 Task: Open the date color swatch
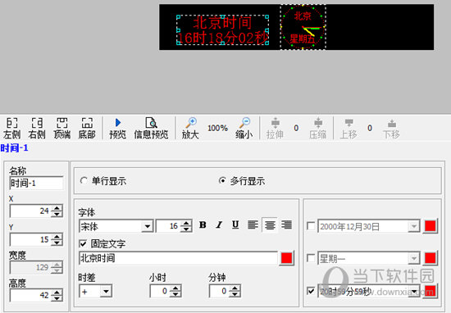pos(430,226)
